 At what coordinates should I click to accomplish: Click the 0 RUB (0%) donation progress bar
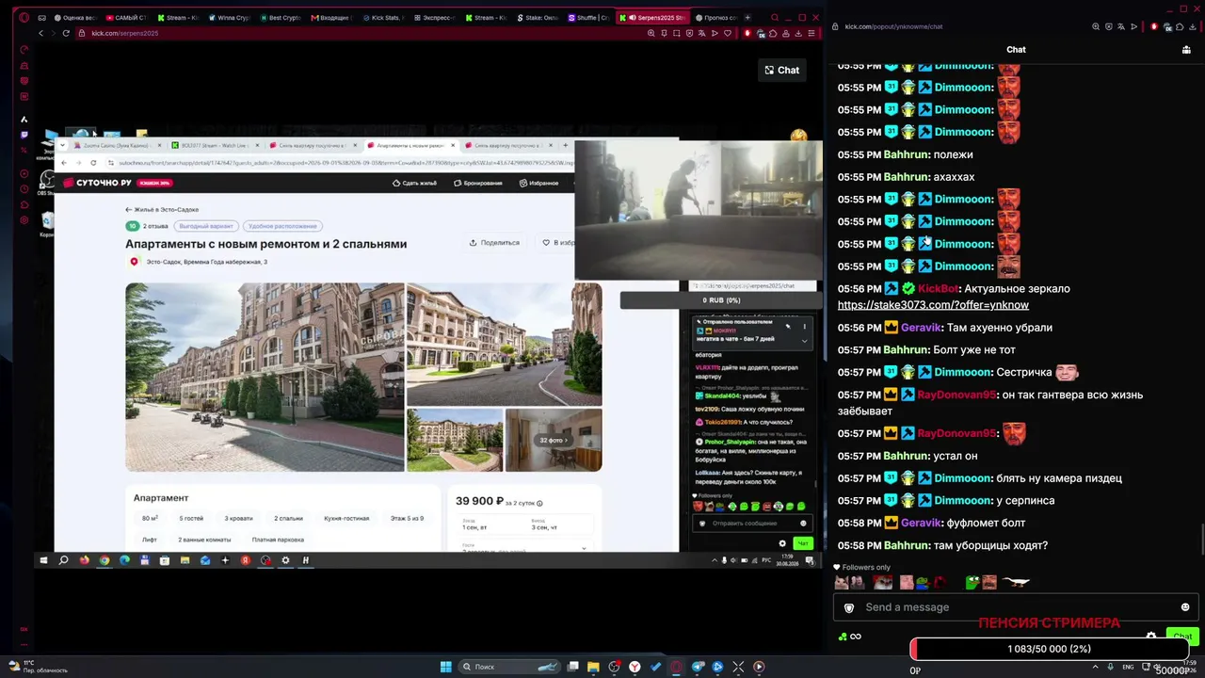(720, 300)
